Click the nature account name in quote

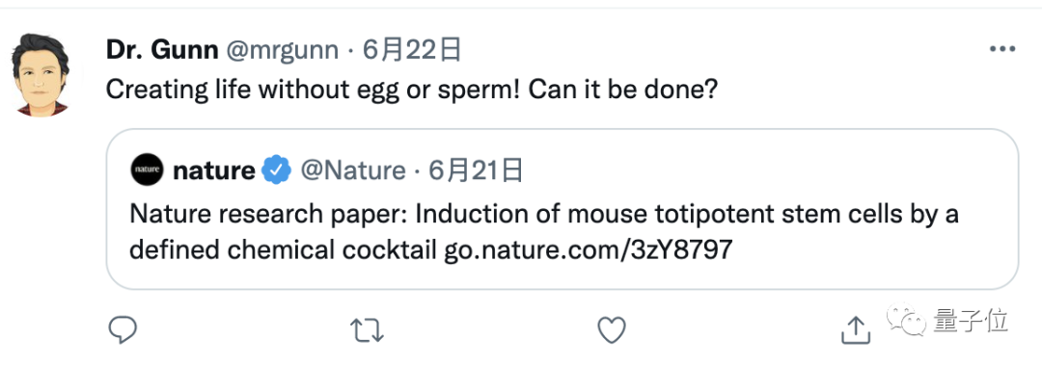[x=213, y=171]
